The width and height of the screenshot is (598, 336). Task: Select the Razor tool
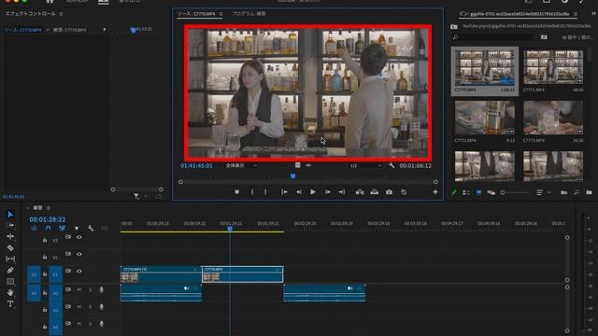click(x=10, y=247)
